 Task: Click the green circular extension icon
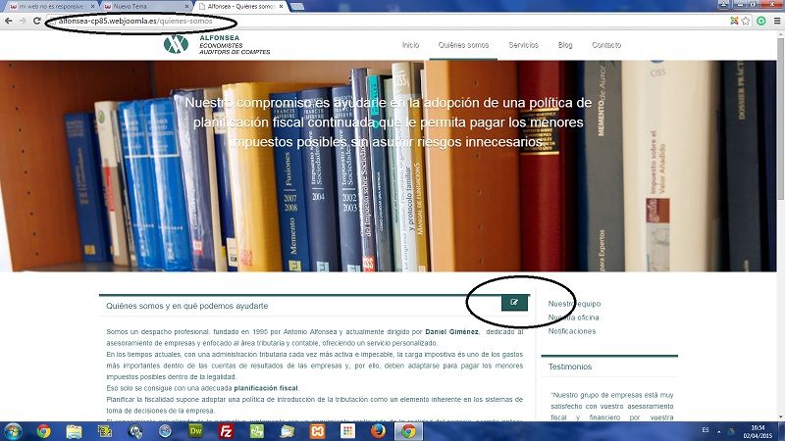click(x=761, y=21)
